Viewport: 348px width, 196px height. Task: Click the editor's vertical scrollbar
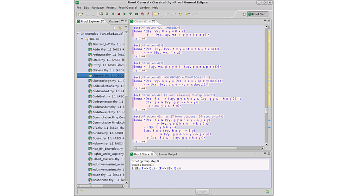266,111
